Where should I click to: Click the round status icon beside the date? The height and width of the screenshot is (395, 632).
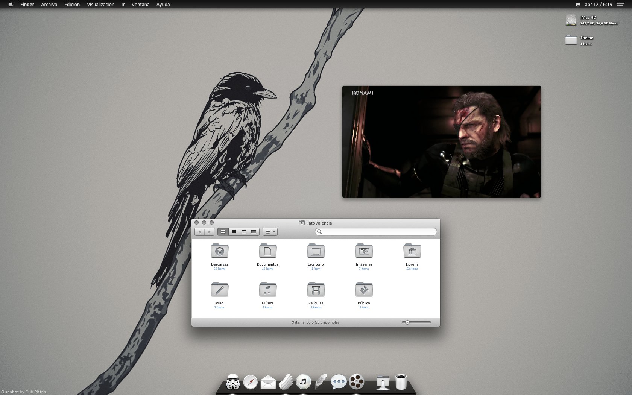tap(578, 5)
